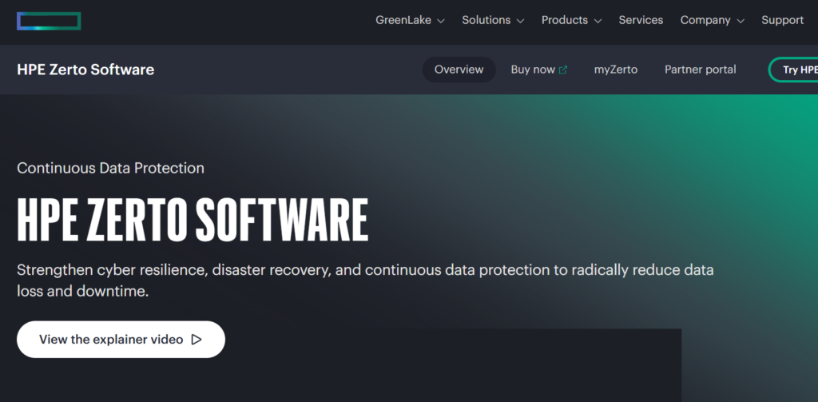Open the Solutions menu item
Image resolution: width=818 pixels, height=402 pixels.
[486, 20]
